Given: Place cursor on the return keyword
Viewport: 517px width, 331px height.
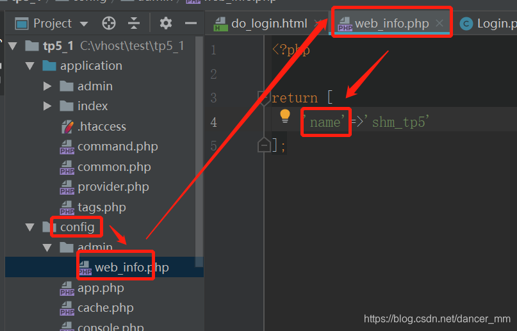Looking at the screenshot, I should (295, 98).
